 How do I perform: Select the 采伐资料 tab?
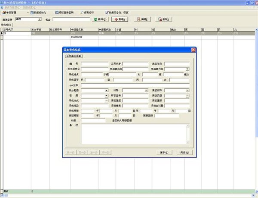coord(6,25)
